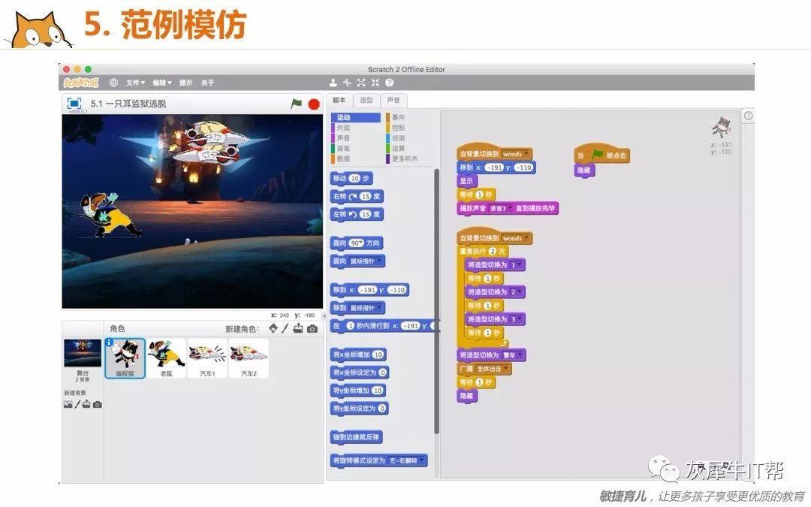Upload new sprite from file icon

298,328
